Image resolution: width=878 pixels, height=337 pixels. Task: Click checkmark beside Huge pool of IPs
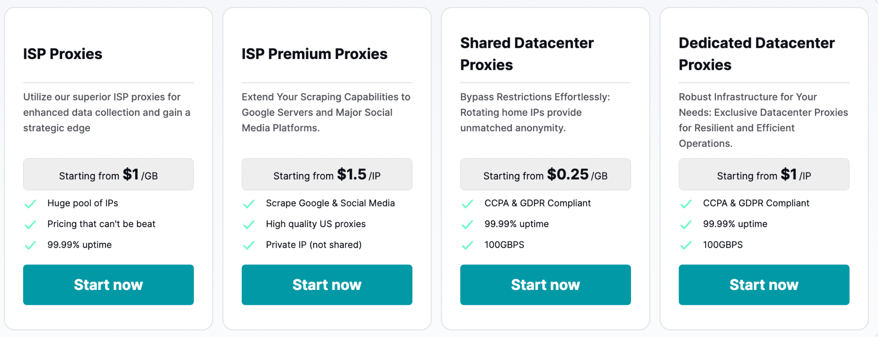[x=30, y=204]
